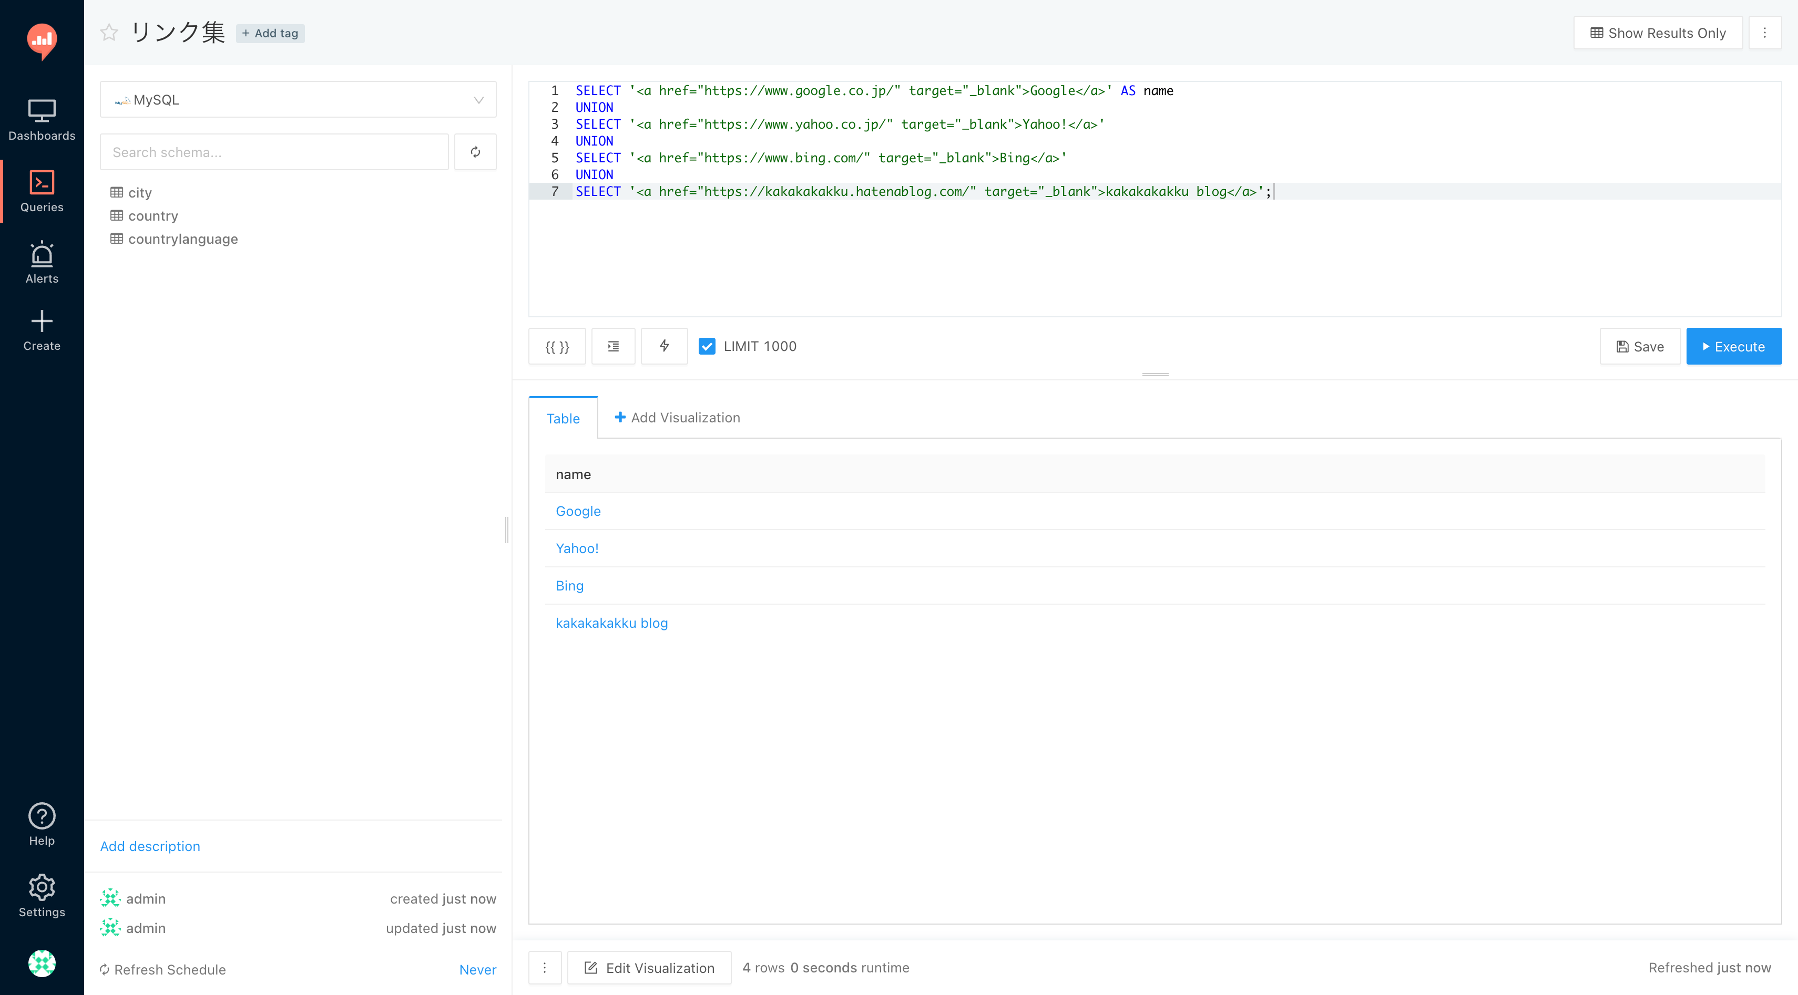Screen dimensions: 1798x995
Task: Grab the editor resize handle bar
Action: (x=1155, y=375)
